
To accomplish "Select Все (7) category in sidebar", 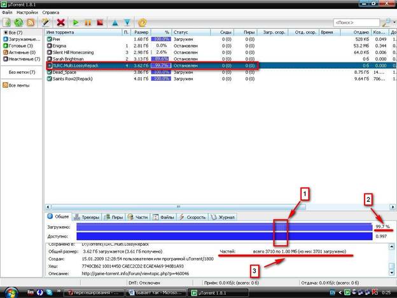I will [22, 32].
